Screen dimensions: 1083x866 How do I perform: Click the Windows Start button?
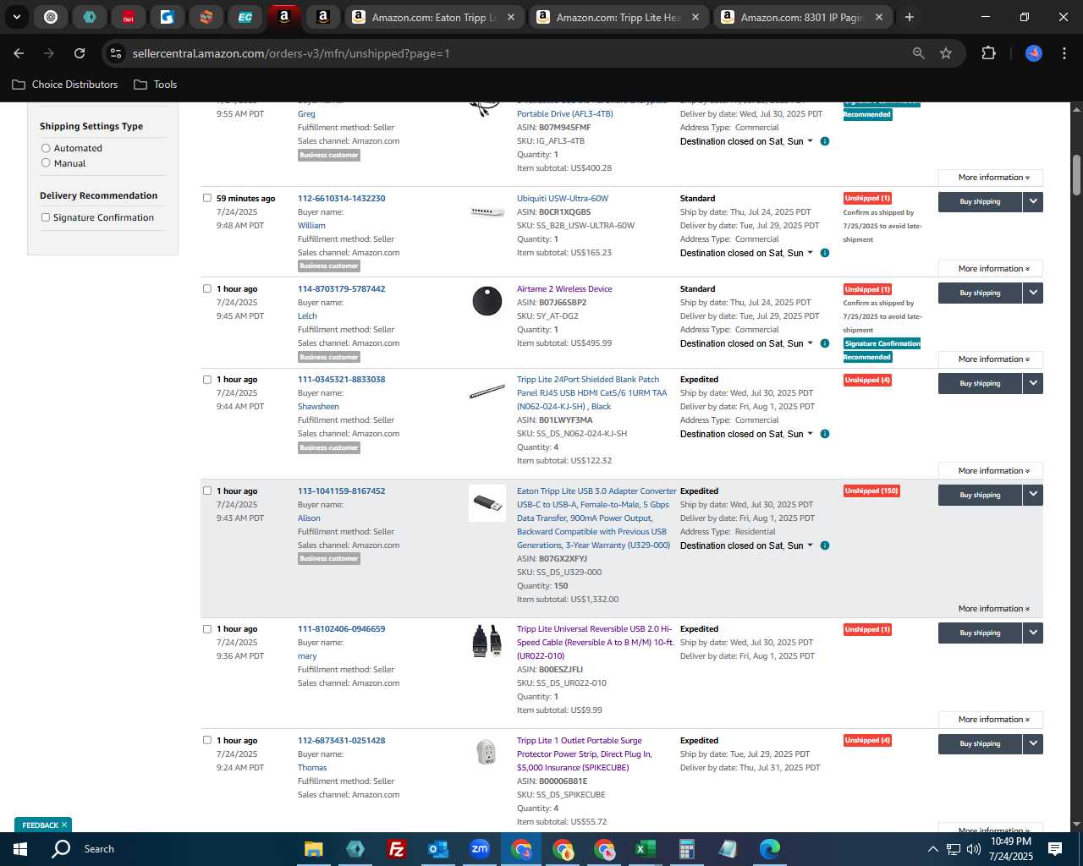(x=20, y=849)
